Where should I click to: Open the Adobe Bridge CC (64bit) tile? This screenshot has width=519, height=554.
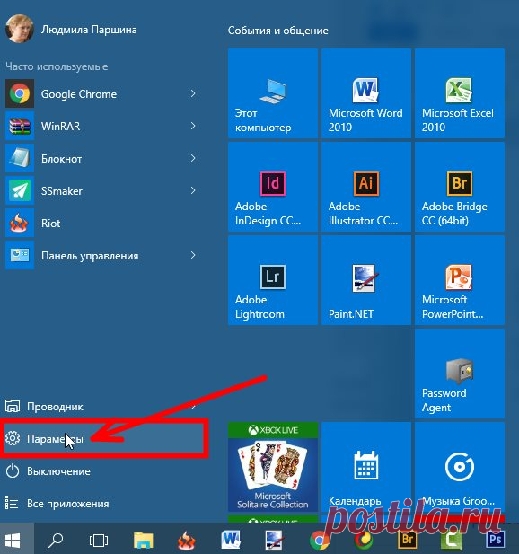(x=460, y=187)
